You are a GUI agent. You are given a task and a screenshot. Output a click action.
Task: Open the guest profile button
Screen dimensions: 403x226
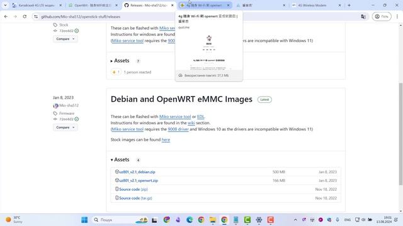(x=382, y=17)
